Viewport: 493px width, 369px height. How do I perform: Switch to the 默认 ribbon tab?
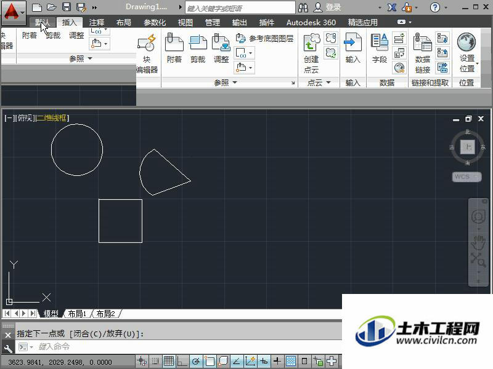[x=42, y=22]
